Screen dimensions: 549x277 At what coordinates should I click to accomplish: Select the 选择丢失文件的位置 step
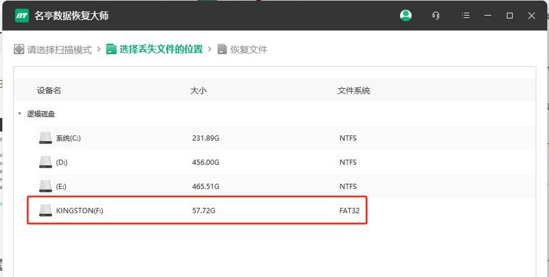[x=161, y=49]
